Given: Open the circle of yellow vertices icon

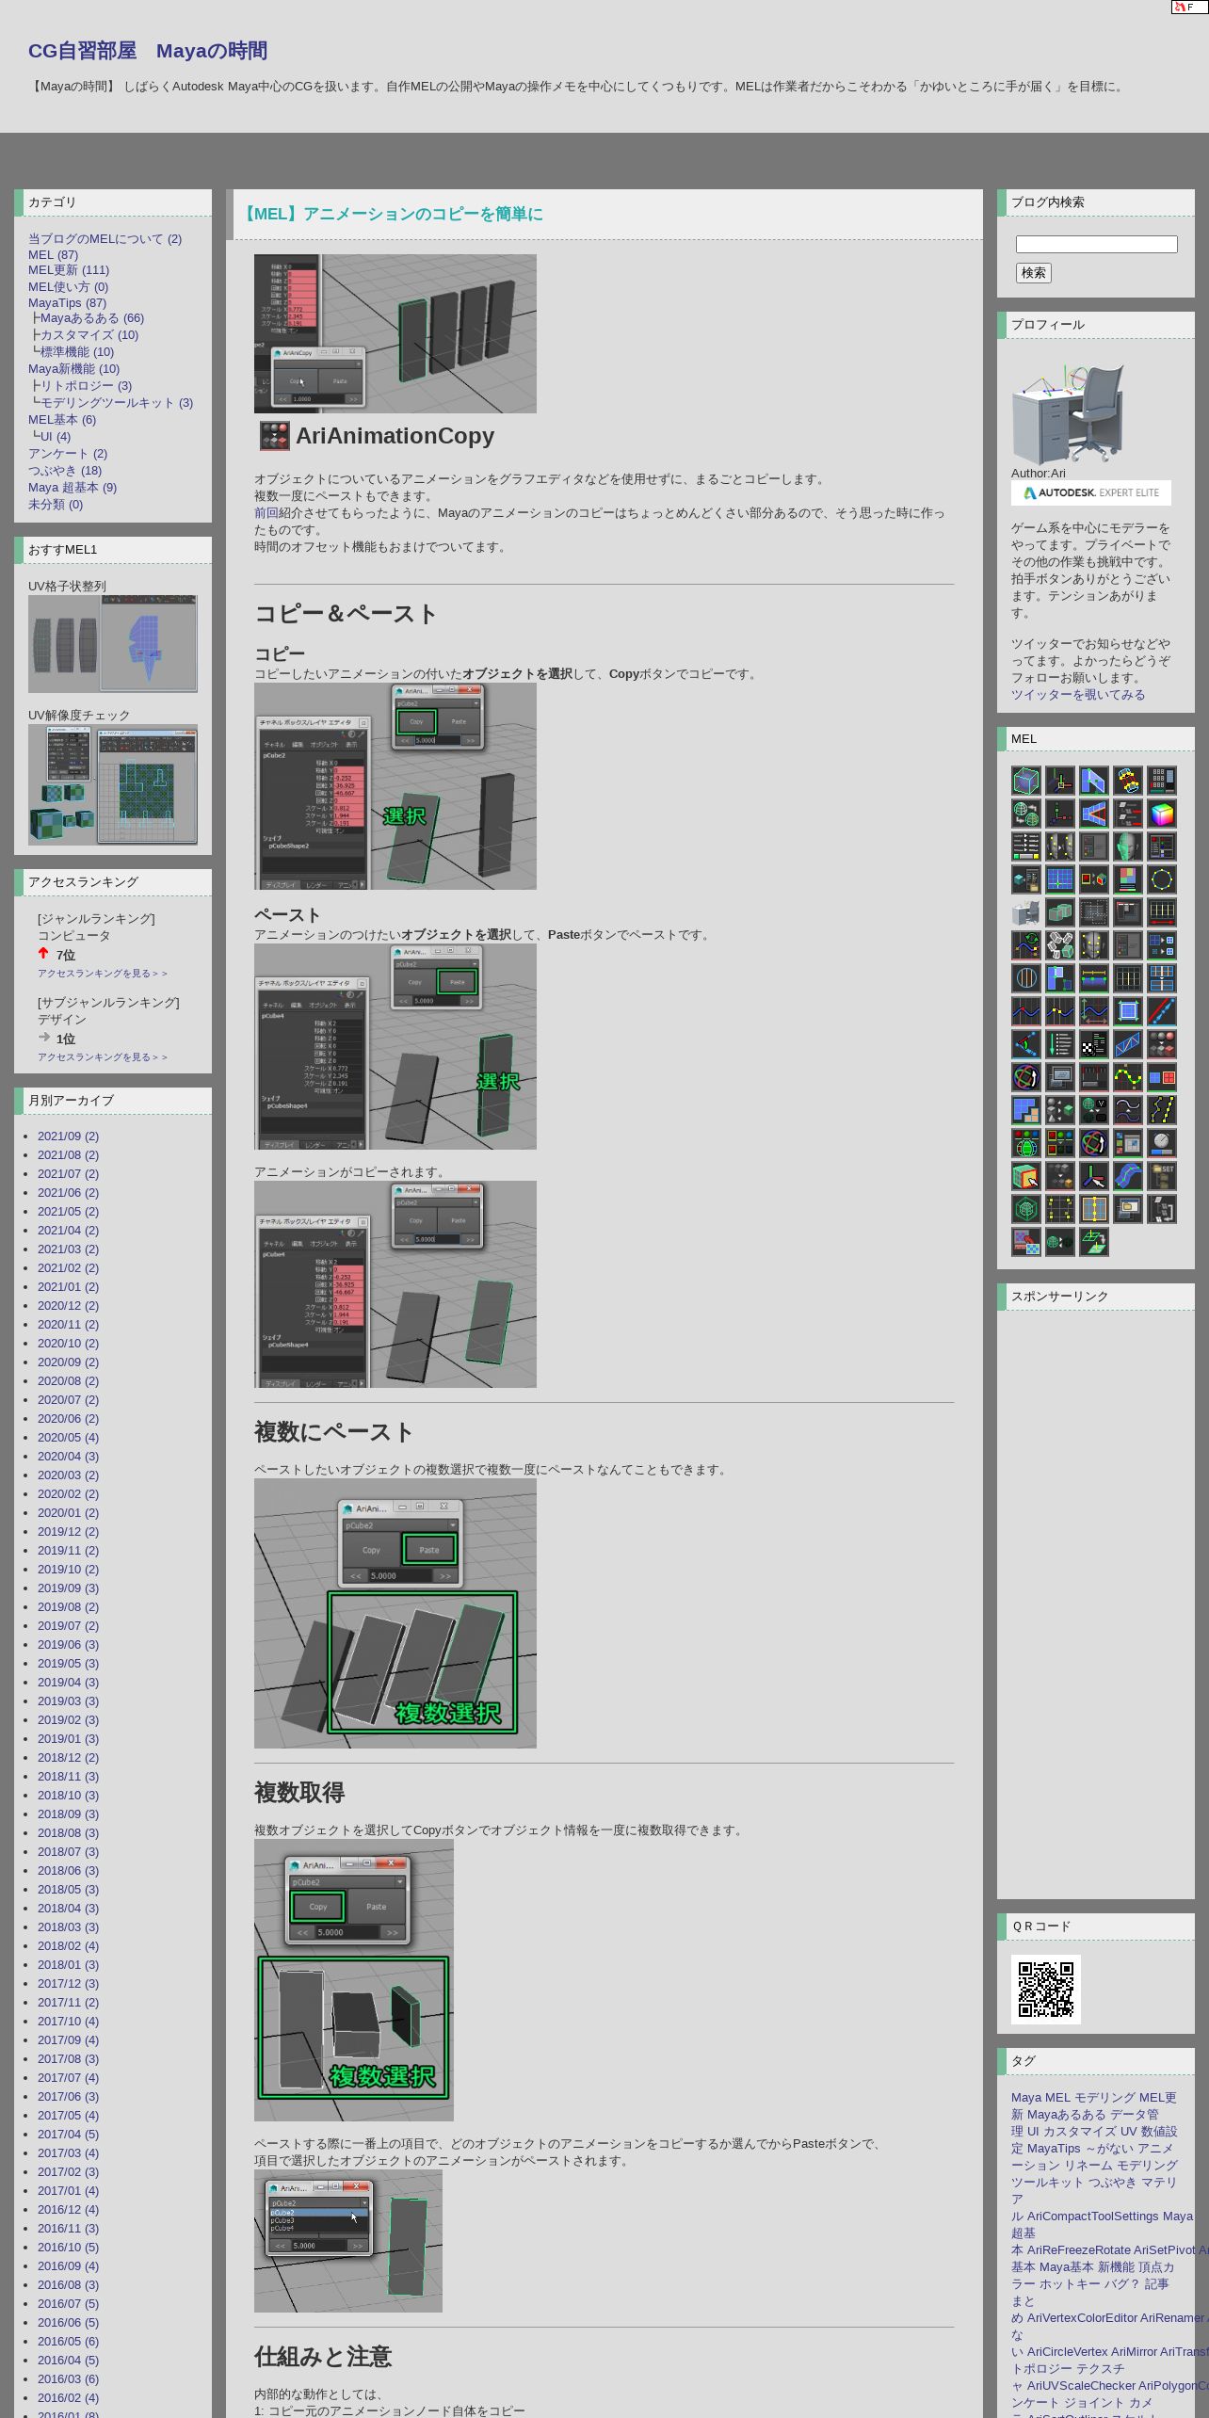Looking at the screenshot, I should click(x=1162, y=879).
